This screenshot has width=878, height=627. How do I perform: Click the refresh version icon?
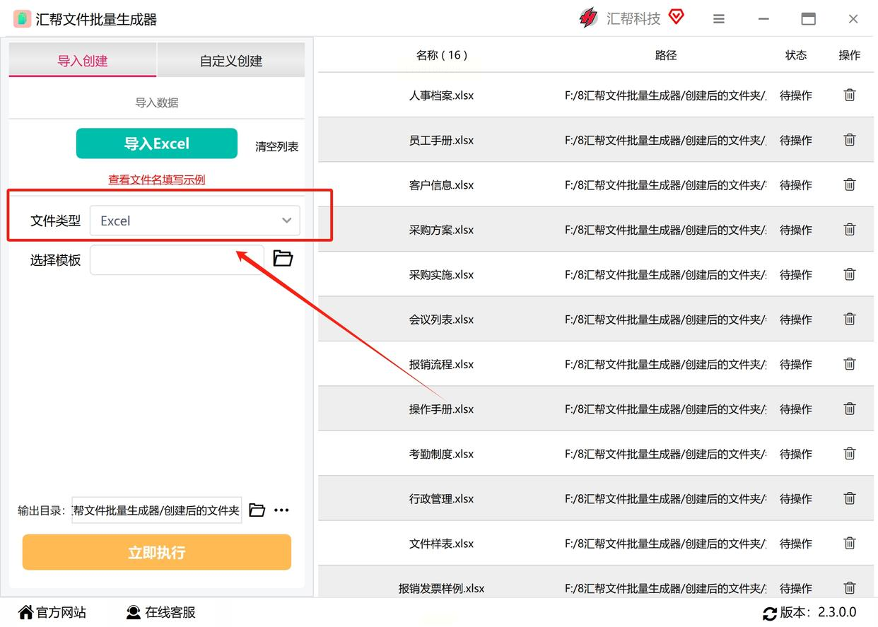point(770,613)
